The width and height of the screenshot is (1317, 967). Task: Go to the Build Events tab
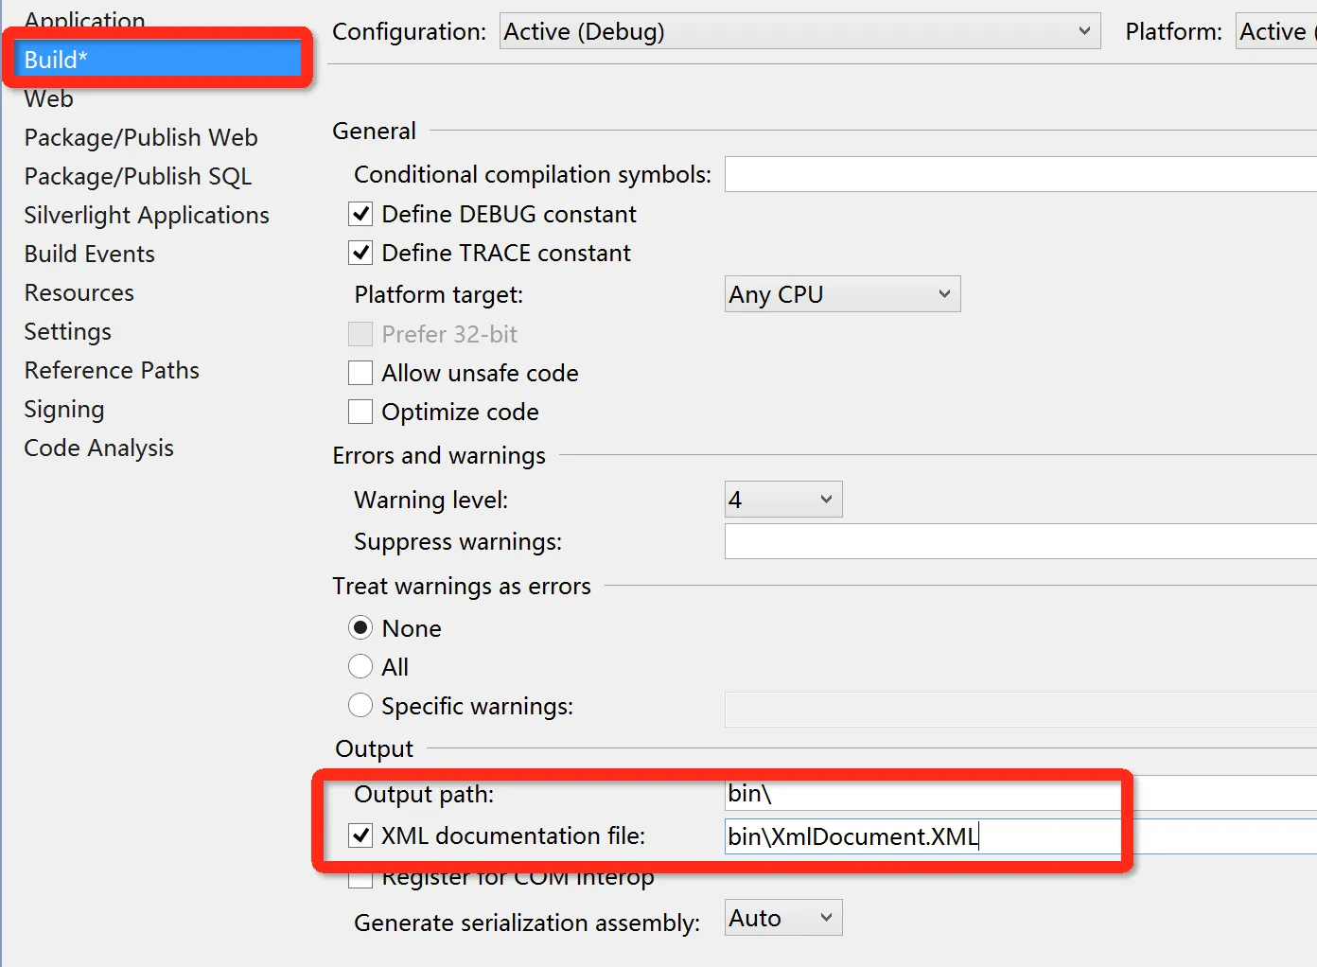pos(90,254)
